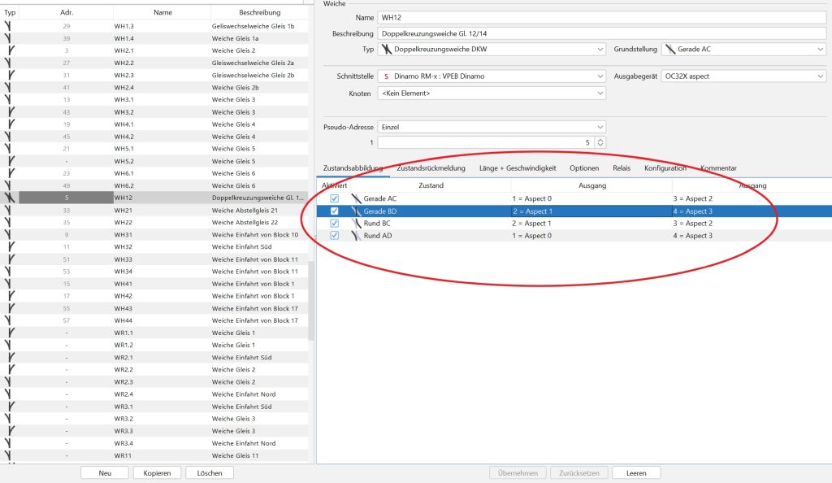
Task: Click the Rund AD state icon
Action: click(355, 236)
